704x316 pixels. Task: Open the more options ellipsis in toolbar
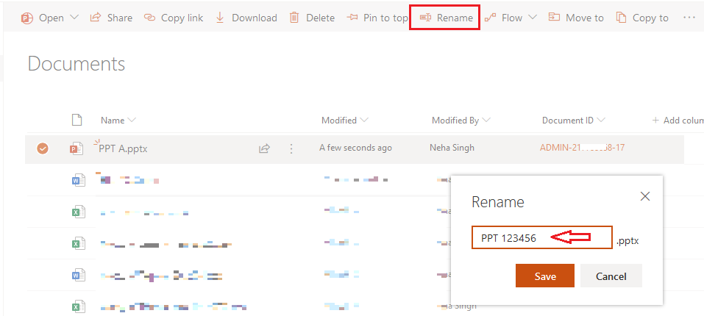tap(689, 18)
